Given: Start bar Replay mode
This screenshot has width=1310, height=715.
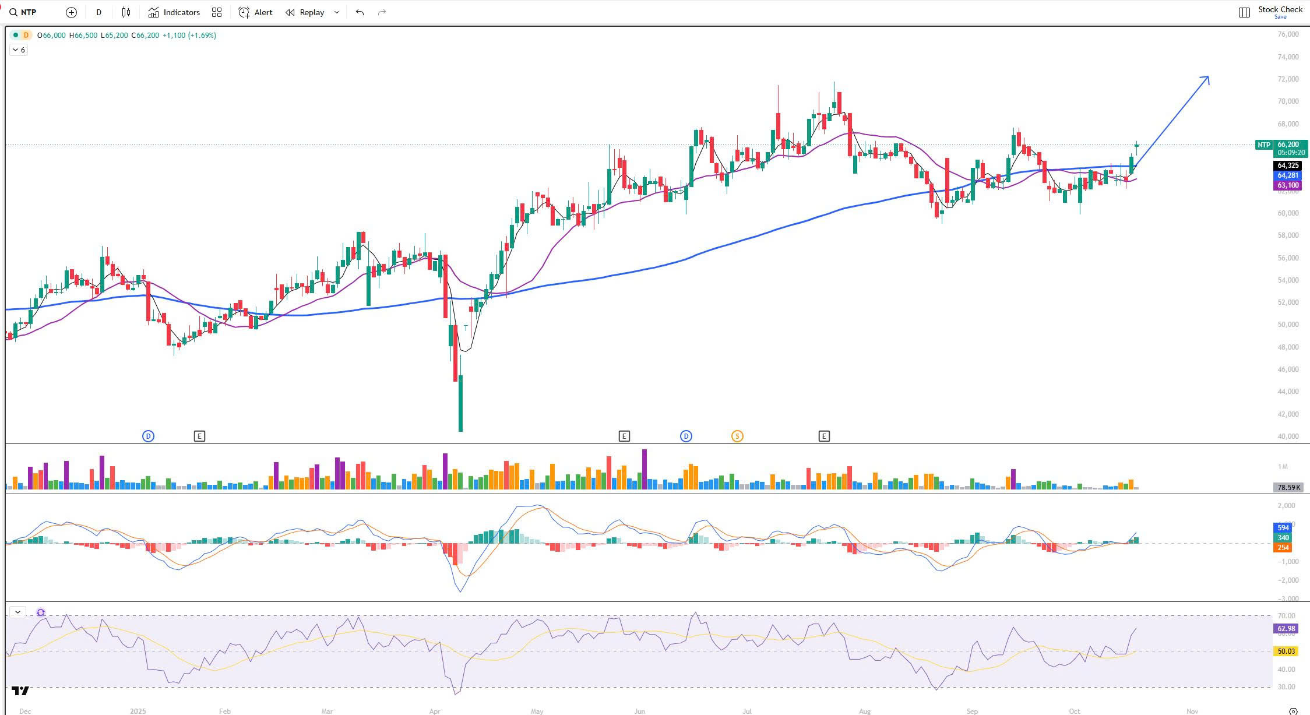Looking at the screenshot, I should [305, 12].
